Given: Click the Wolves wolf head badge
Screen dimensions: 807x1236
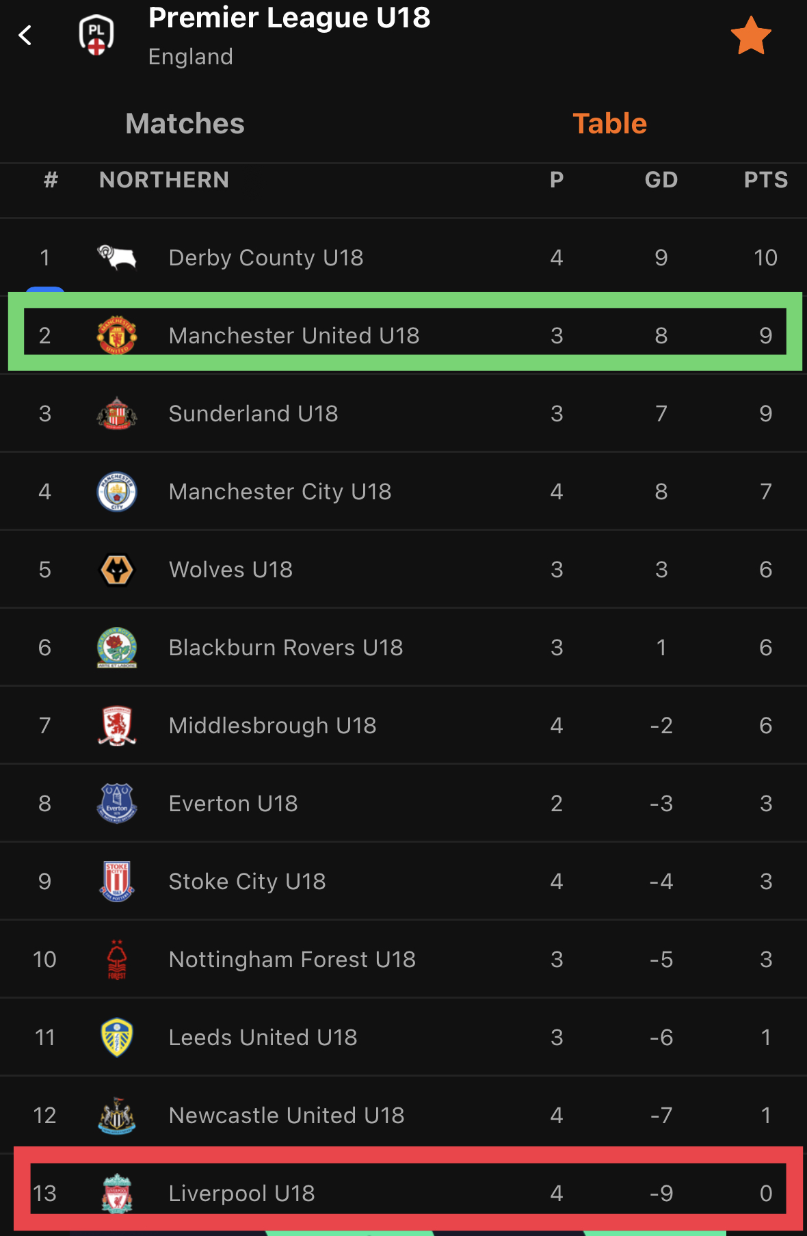Looking at the screenshot, I should pos(117,570).
